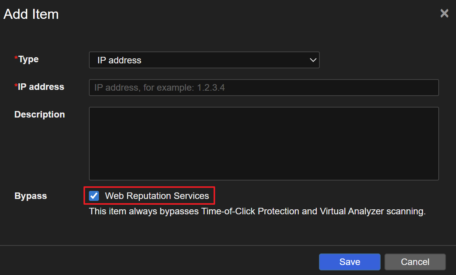Image resolution: width=456 pixels, height=275 pixels.
Task: Click the IP address field label
Action: point(41,87)
